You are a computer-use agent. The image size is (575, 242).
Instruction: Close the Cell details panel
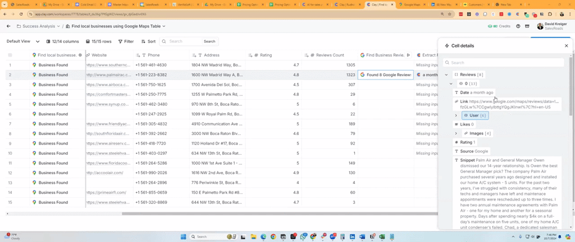pyautogui.click(x=566, y=46)
